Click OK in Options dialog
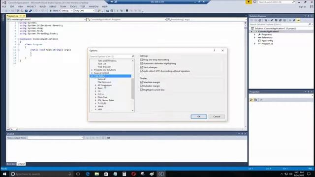Screen dimensions: 315x177 tap(199, 117)
